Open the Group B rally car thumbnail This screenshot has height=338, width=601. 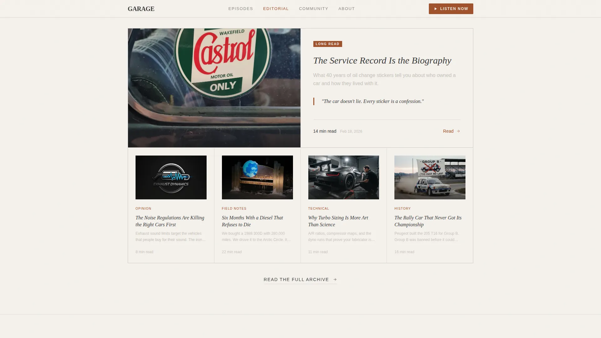tap(430, 177)
